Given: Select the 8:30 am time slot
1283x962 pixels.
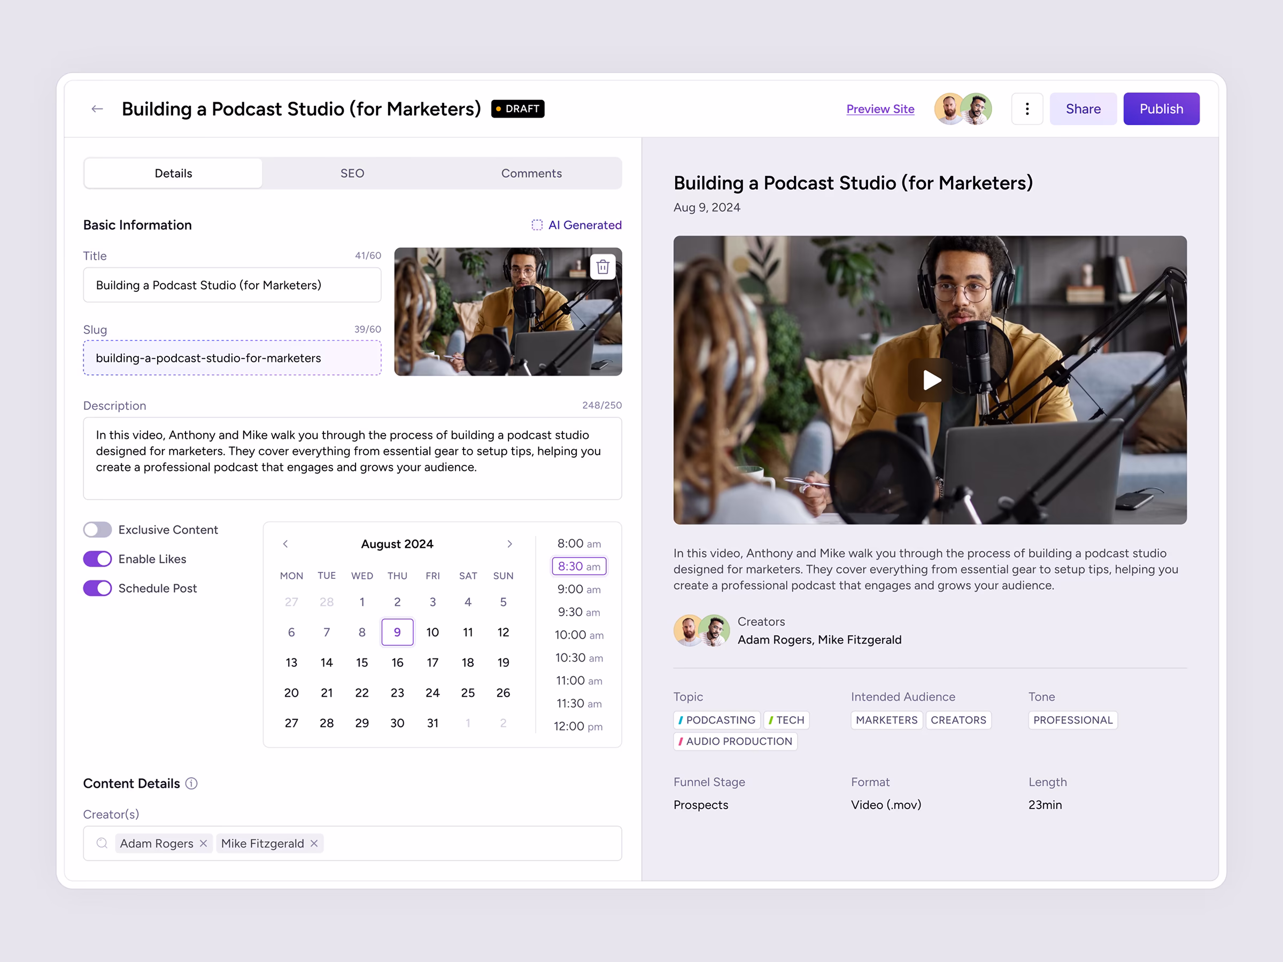Looking at the screenshot, I should [x=579, y=567].
